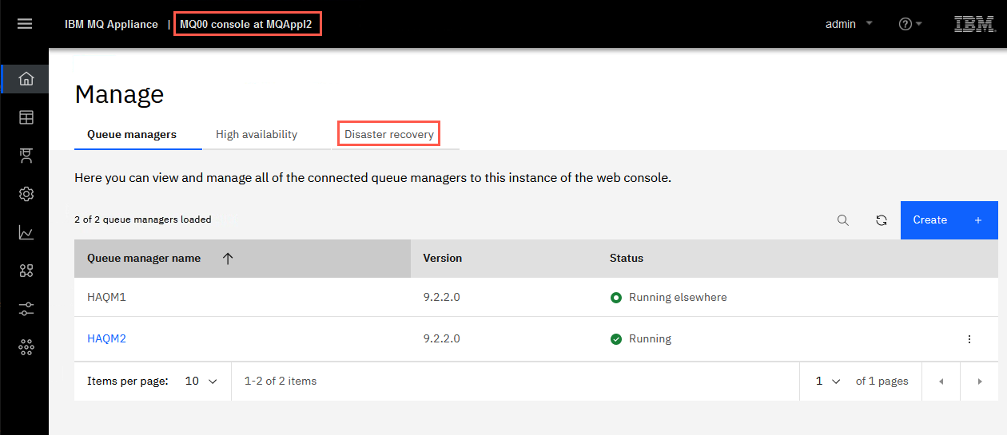
Task: Open the line chart icon in sidebar
Action: (26, 233)
